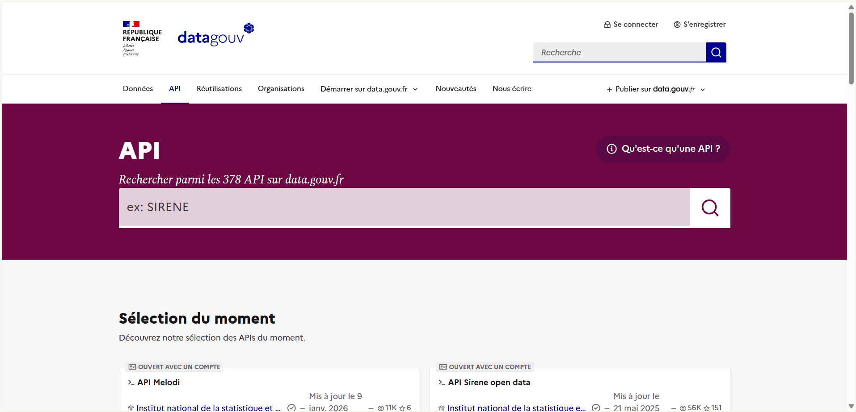This screenshot has height=412, width=856.
Task: Focus the header Recherche input field
Action: click(620, 52)
